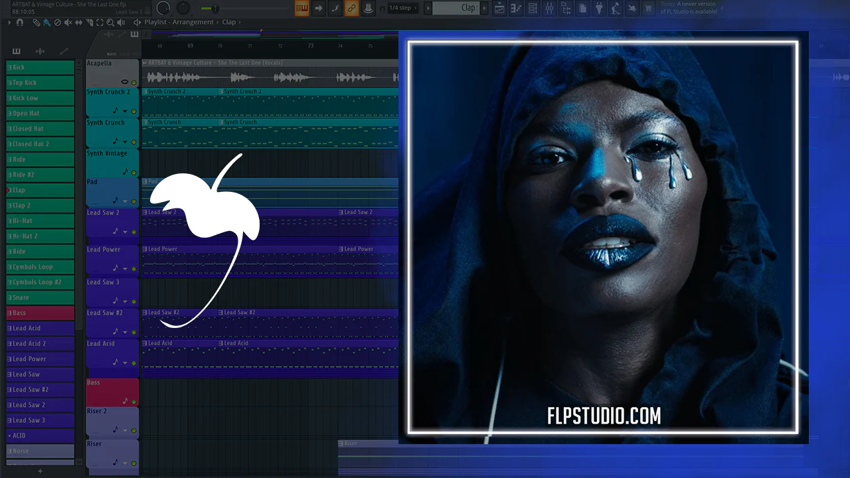850x478 pixels.
Task: Select the playlist Delete tool
Action: pyautogui.click(x=57, y=22)
